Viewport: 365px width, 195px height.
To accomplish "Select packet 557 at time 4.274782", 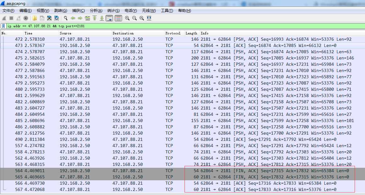I will pyautogui.click(x=182, y=146).
